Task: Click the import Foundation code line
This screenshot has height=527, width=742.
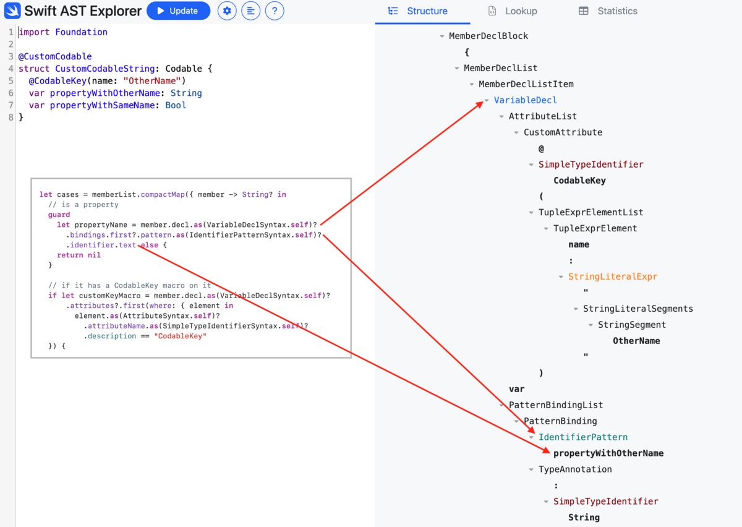Action: [63, 32]
